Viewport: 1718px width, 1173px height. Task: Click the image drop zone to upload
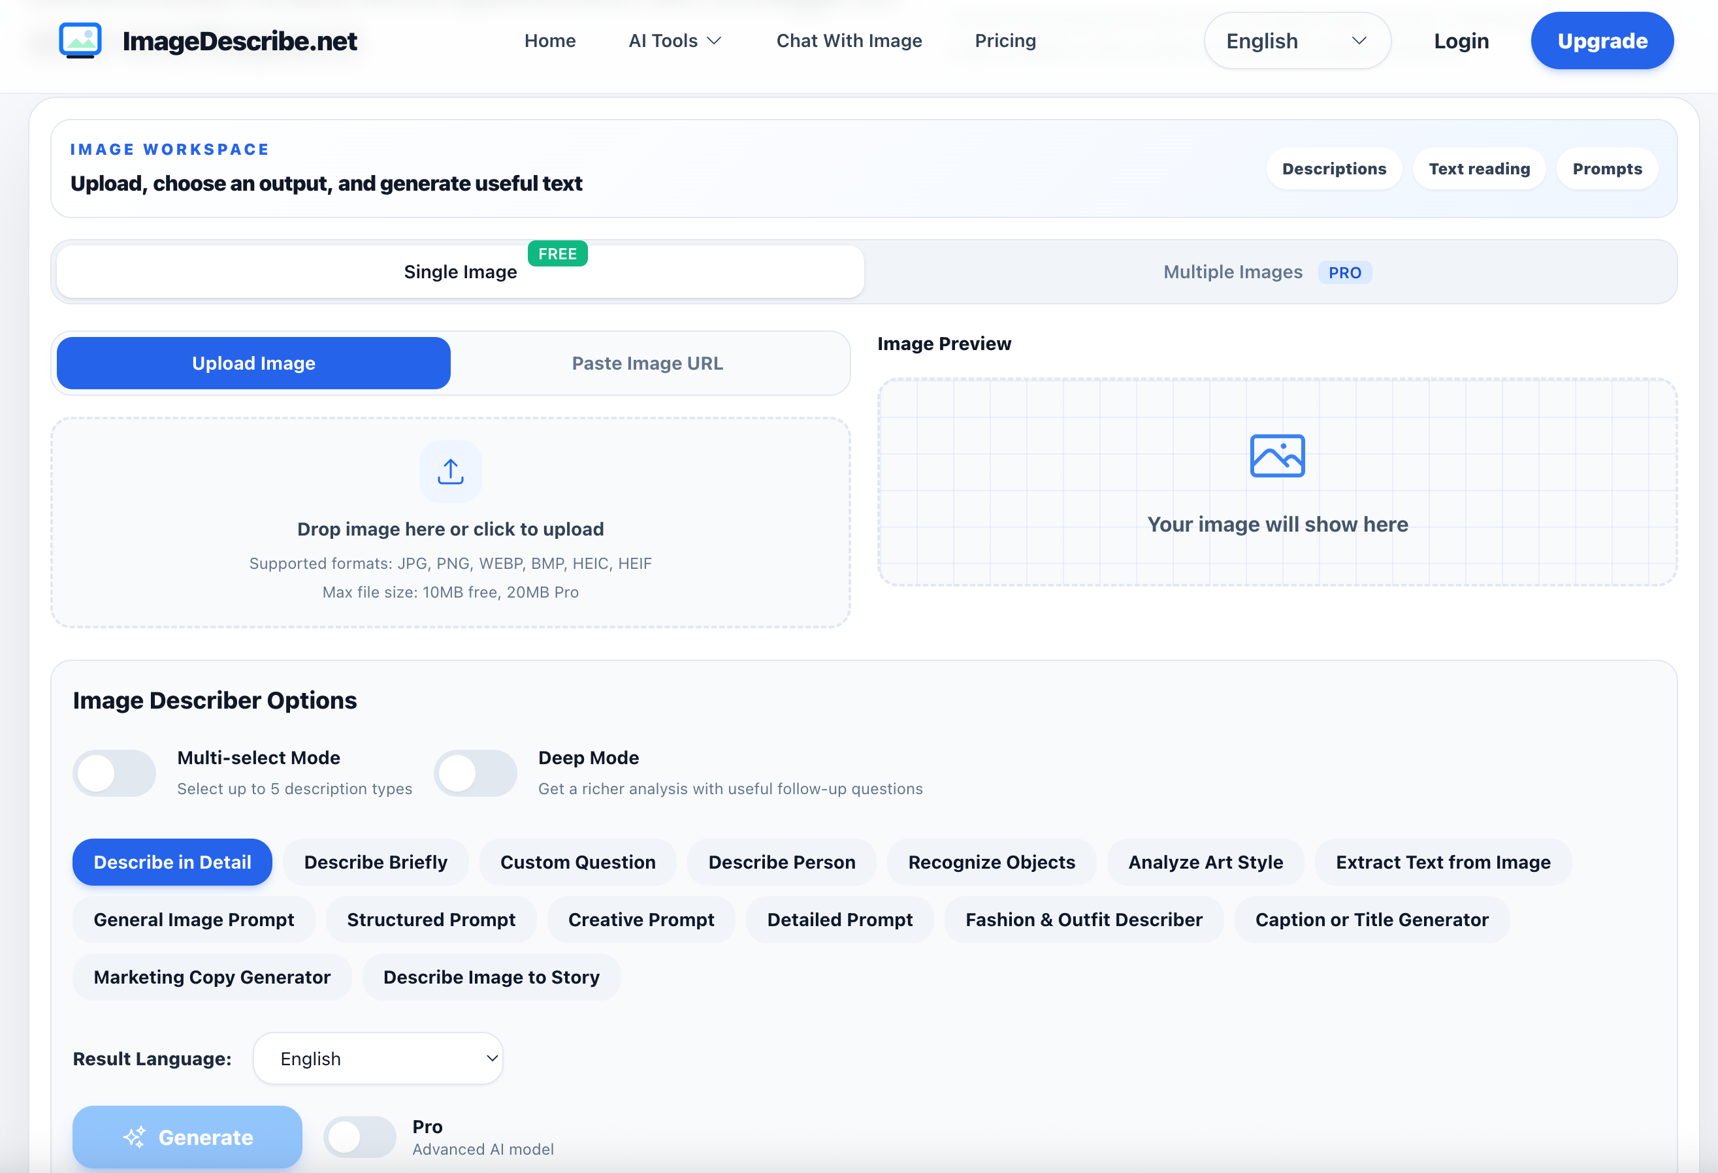450,522
